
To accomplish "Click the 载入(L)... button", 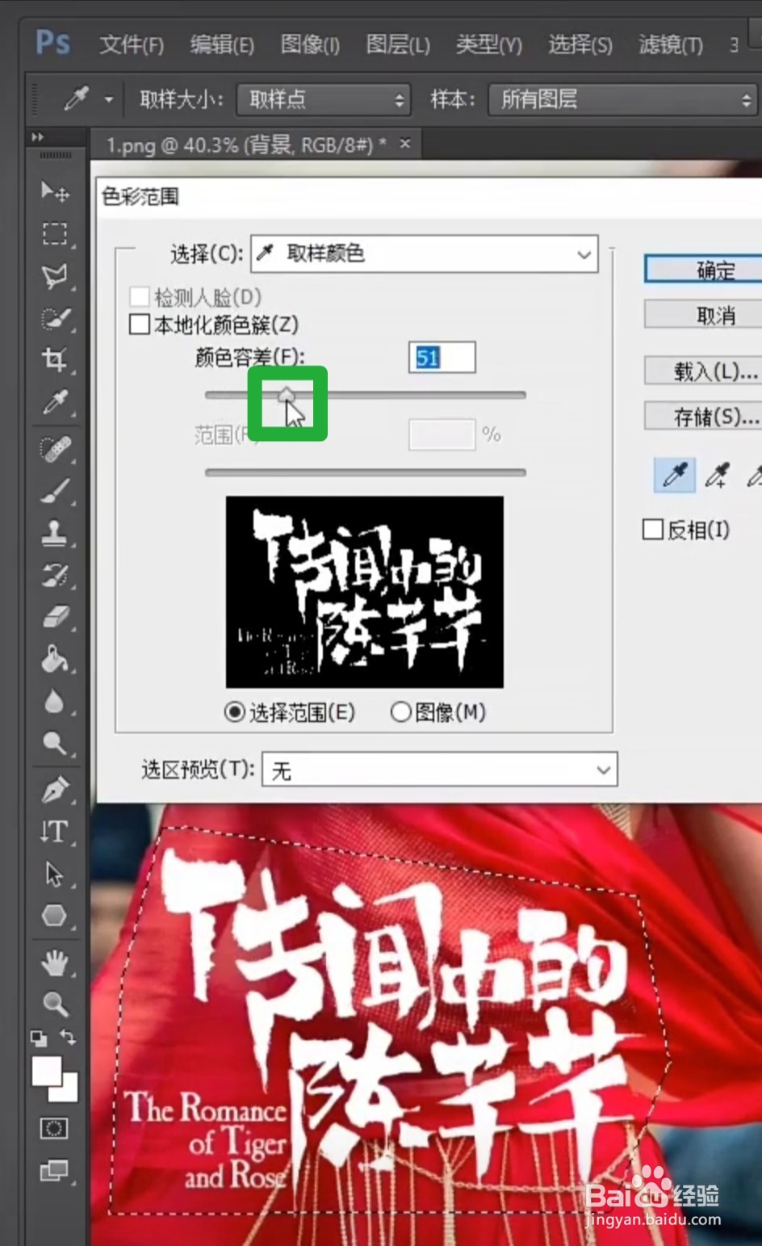I will click(x=703, y=371).
